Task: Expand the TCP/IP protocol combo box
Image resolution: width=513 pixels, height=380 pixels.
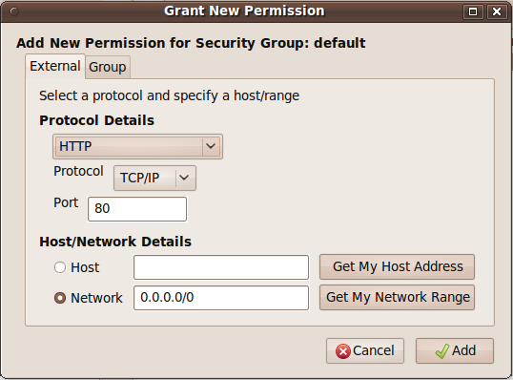Action: point(154,178)
